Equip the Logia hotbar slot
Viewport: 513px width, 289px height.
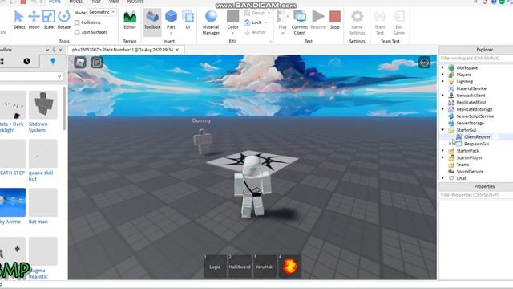coord(215,266)
